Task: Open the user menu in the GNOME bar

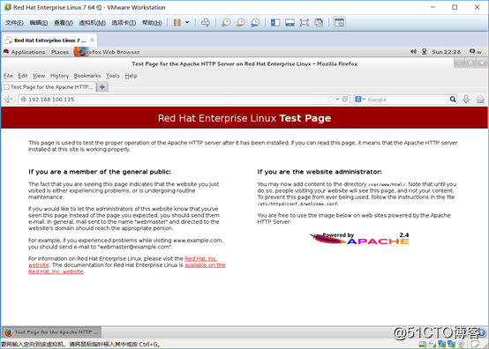Action: (476, 52)
